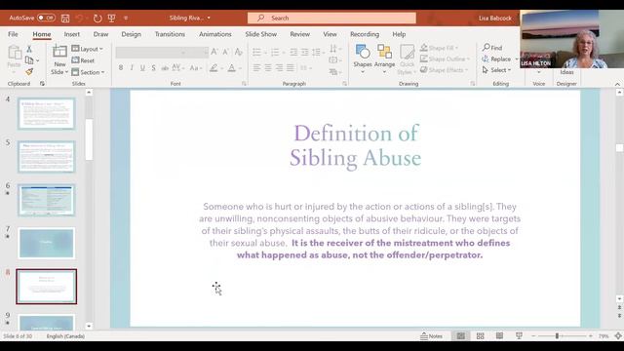The image size is (624, 351).
Task: Switch to the Slide Show tab
Action: pos(261,34)
